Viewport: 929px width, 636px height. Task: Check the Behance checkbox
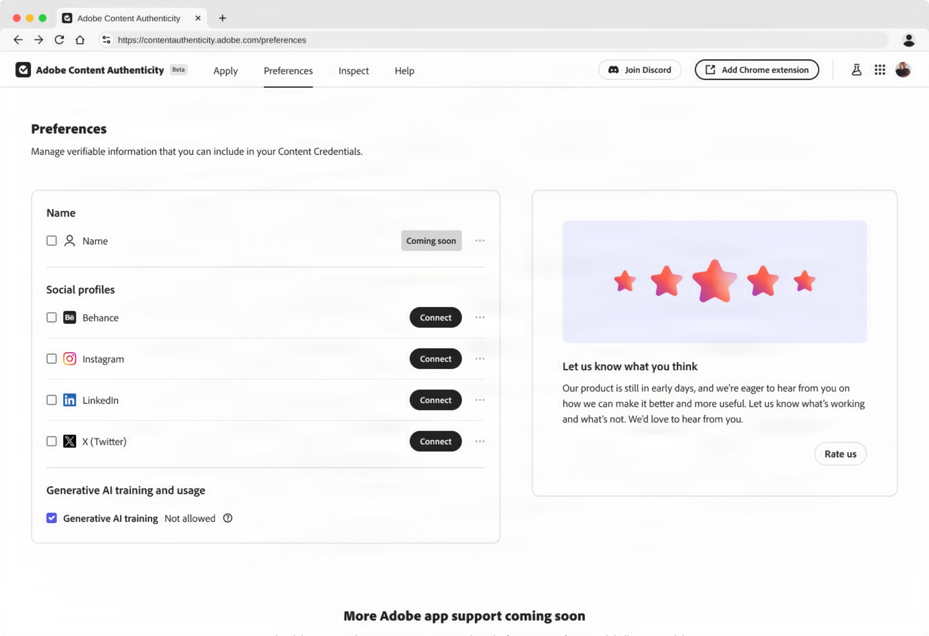tap(52, 317)
